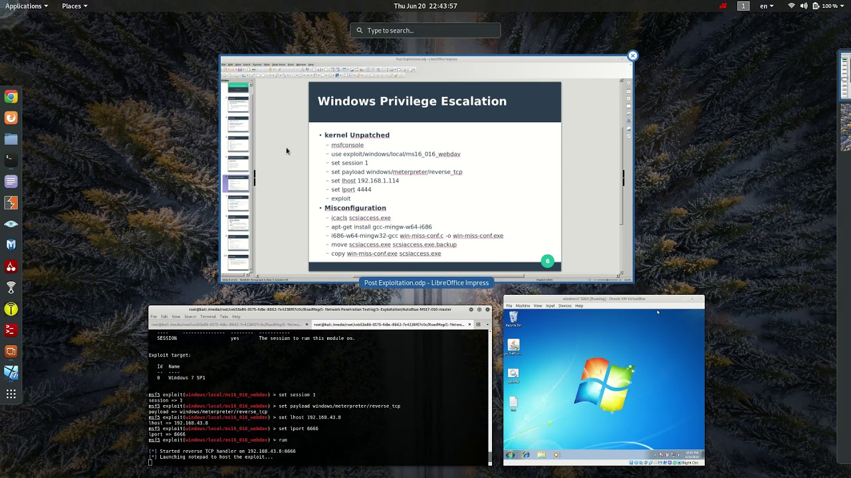Open workspace indicator number 1
Viewport: 851px width, 478px height.
743,6
